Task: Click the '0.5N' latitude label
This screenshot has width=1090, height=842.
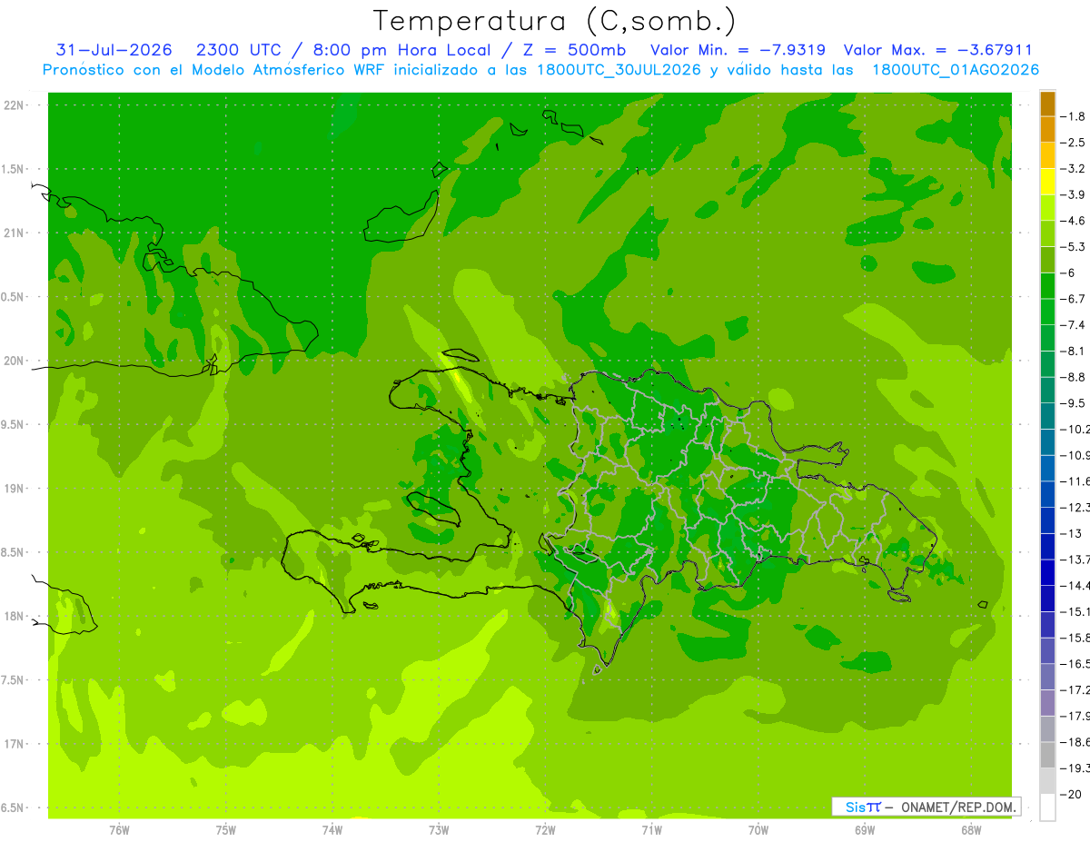Action: pyautogui.click(x=13, y=297)
